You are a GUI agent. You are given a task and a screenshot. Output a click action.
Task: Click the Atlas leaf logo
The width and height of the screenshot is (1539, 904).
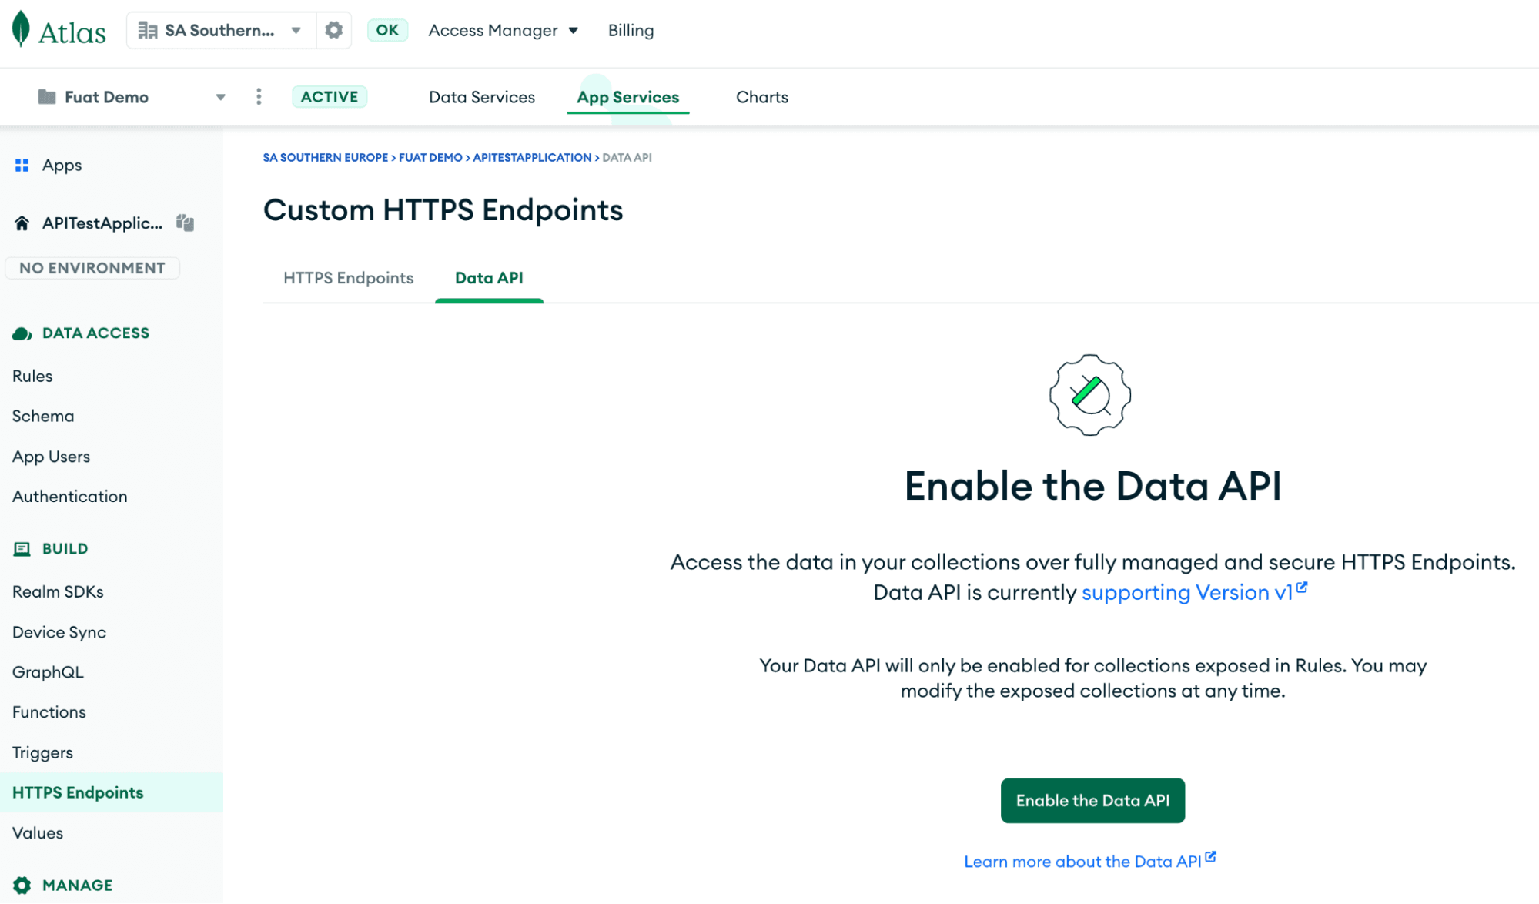(x=22, y=29)
